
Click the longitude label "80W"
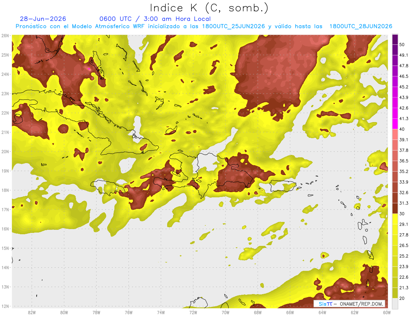pos(64,313)
